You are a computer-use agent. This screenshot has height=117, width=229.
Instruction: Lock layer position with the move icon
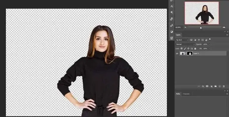coord(188,48)
